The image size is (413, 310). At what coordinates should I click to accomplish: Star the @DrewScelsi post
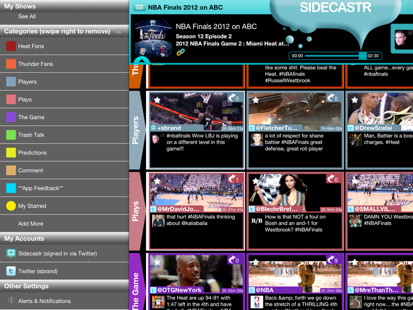tap(355, 100)
